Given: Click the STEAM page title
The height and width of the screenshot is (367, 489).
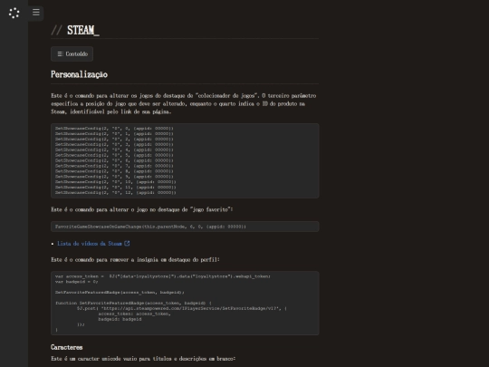Looking at the screenshot, I should 83,30.
